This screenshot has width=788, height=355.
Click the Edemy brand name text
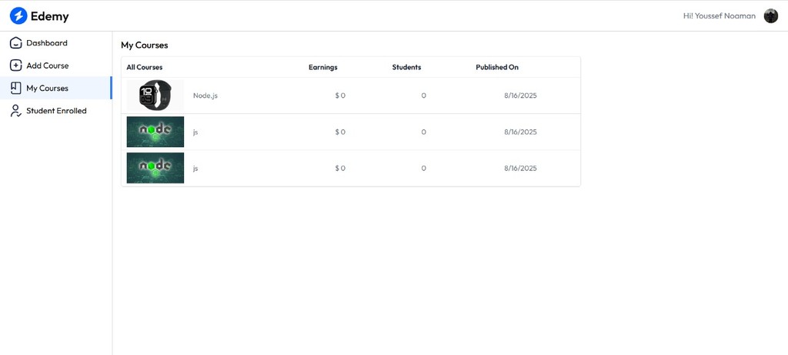(50, 15)
